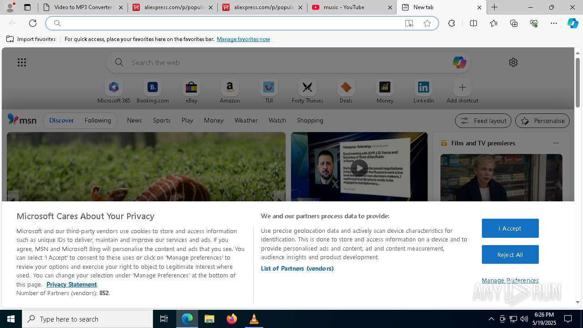
Task: Open the News section
Action: 134,120
